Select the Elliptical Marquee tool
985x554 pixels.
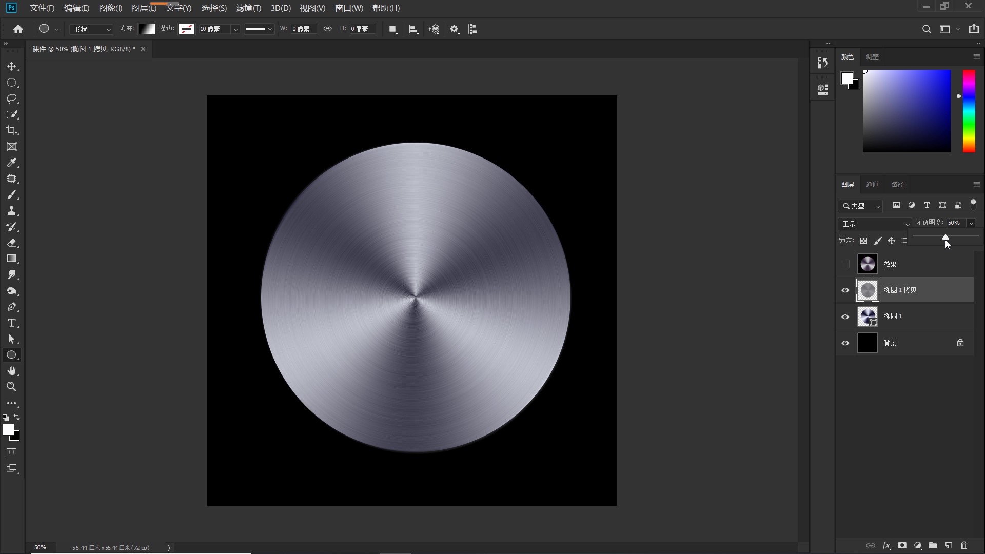12,83
